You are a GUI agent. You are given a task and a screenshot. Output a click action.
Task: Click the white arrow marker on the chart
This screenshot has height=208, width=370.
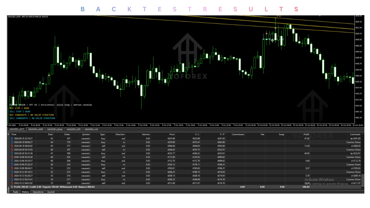point(272,41)
